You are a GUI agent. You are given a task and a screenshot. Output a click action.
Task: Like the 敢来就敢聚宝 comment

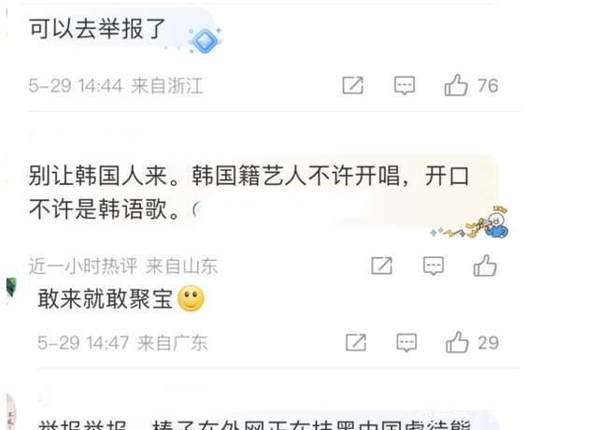(457, 342)
